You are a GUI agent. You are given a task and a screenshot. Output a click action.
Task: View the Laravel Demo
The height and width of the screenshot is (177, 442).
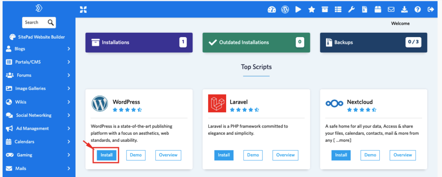[x=253, y=155]
